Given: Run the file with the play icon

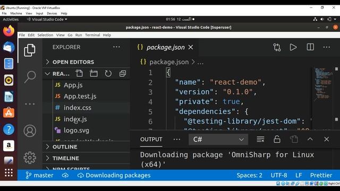Looking at the screenshot, I should [293, 47].
